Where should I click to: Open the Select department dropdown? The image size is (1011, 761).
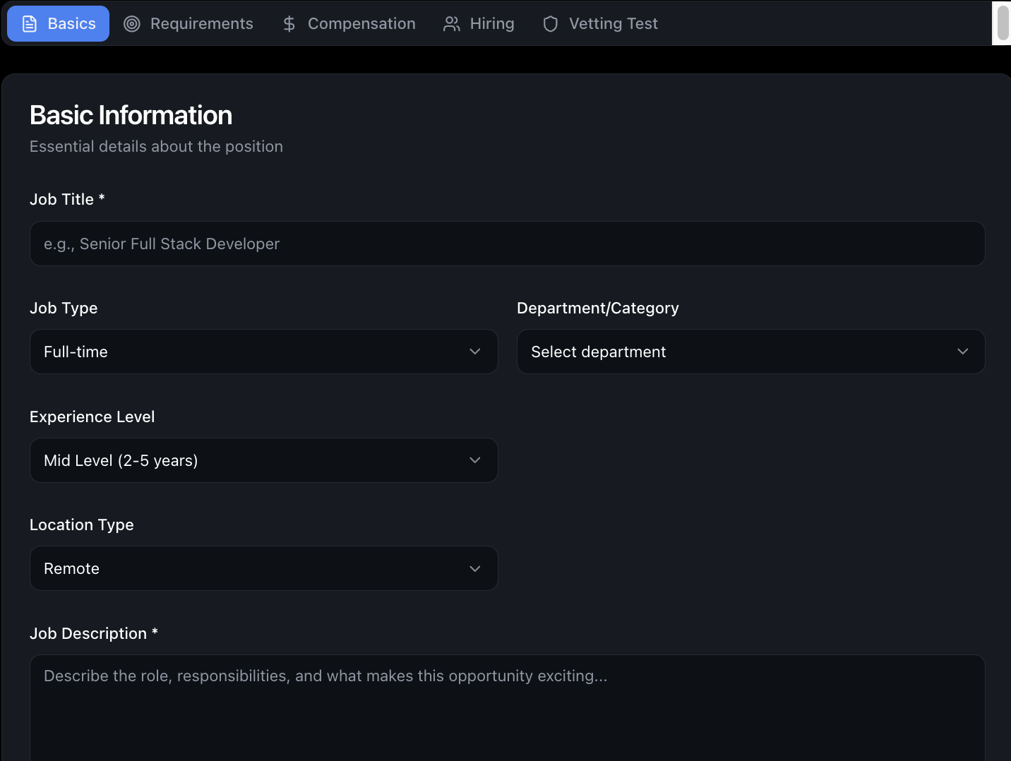[750, 351]
